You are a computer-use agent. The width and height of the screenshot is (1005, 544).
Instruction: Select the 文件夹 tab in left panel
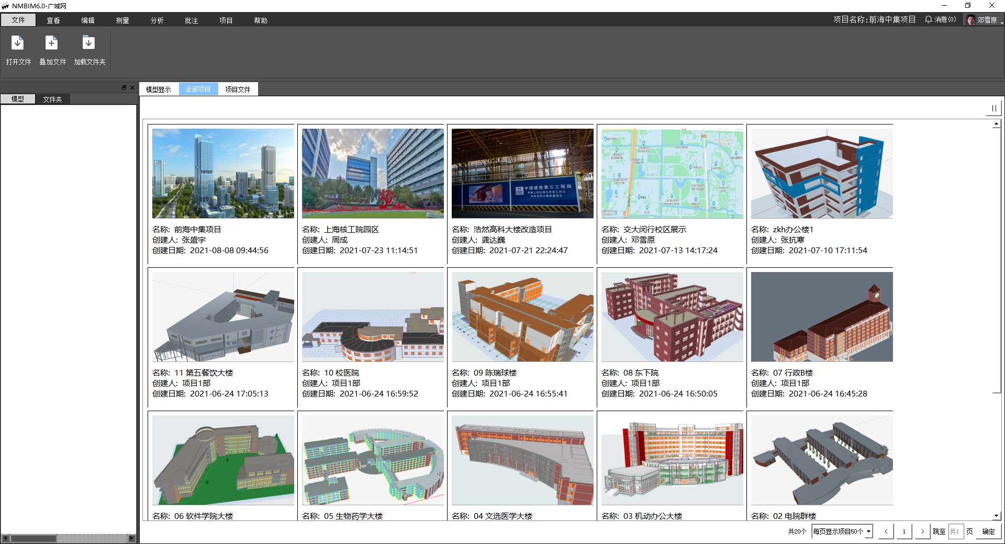pos(52,99)
